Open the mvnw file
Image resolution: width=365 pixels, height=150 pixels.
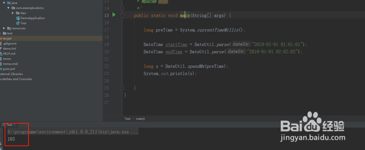(x=7, y=59)
